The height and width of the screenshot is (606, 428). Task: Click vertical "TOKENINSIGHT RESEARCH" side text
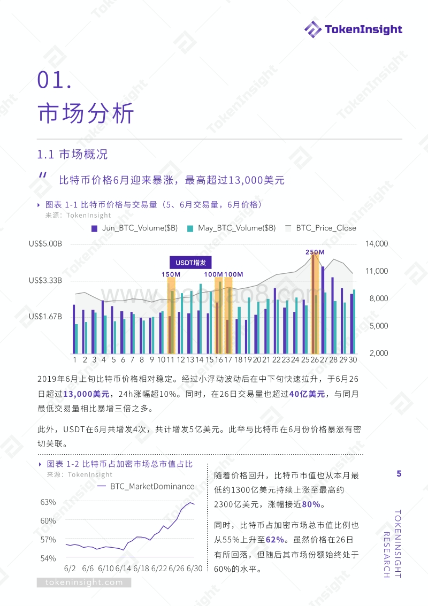click(x=392, y=544)
